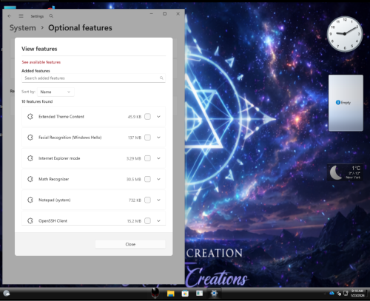Select the Notepad (system) checkbox
Viewport: 370px width, 301px height.
147,200
